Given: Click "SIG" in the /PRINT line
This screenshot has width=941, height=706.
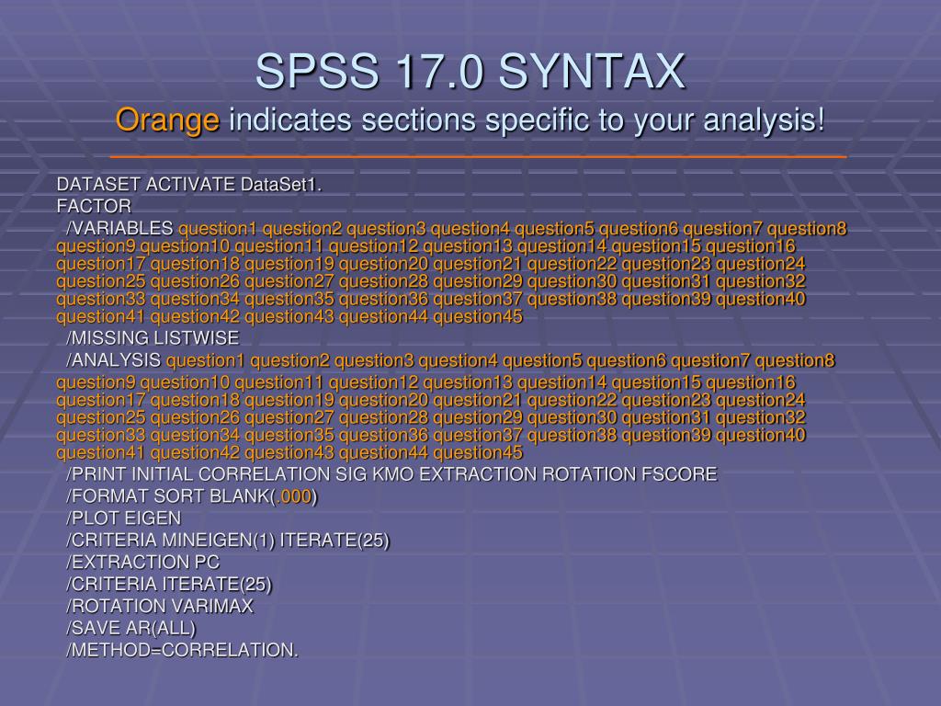Looking at the screenshot, I should (351, 474).
